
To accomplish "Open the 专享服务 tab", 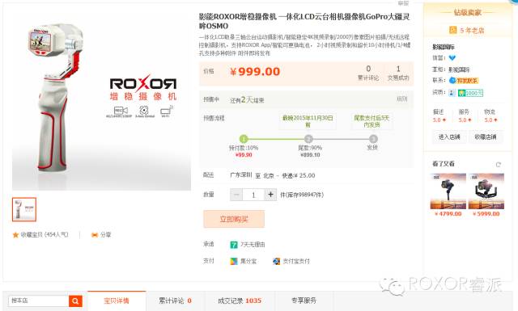I will pos(304,300).
